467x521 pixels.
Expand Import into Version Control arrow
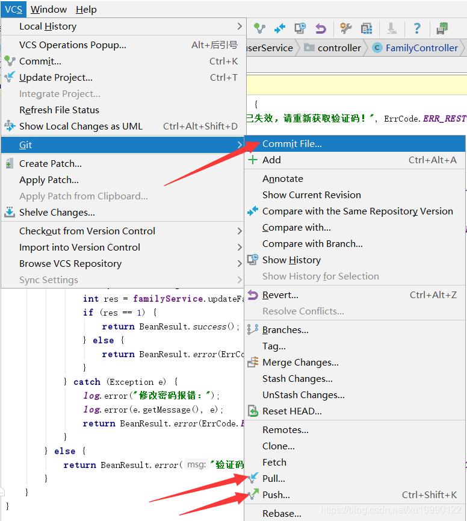[x=240, y=247]
